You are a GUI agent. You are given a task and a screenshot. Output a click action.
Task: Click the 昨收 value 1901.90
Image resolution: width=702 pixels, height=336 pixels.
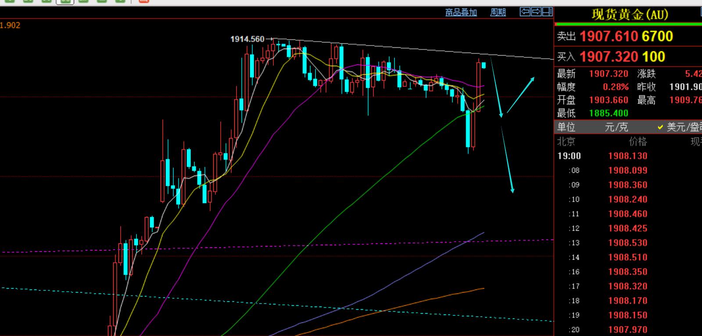[x=685, y=87]
